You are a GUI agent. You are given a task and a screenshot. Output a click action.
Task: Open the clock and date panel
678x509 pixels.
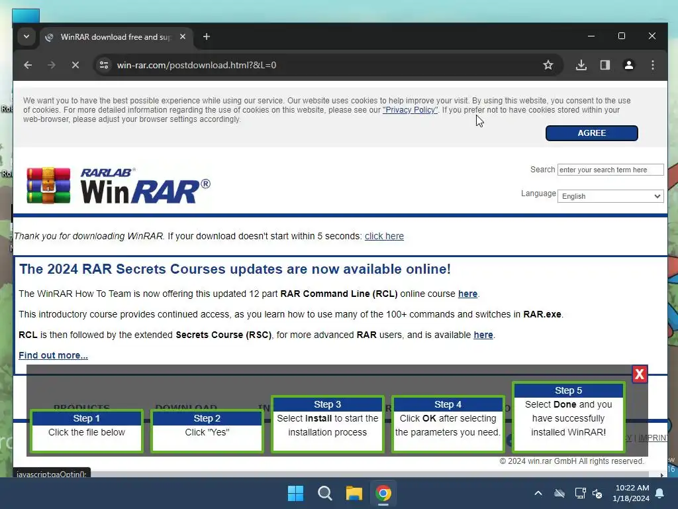pyautogui.click(x=631, y=493)
